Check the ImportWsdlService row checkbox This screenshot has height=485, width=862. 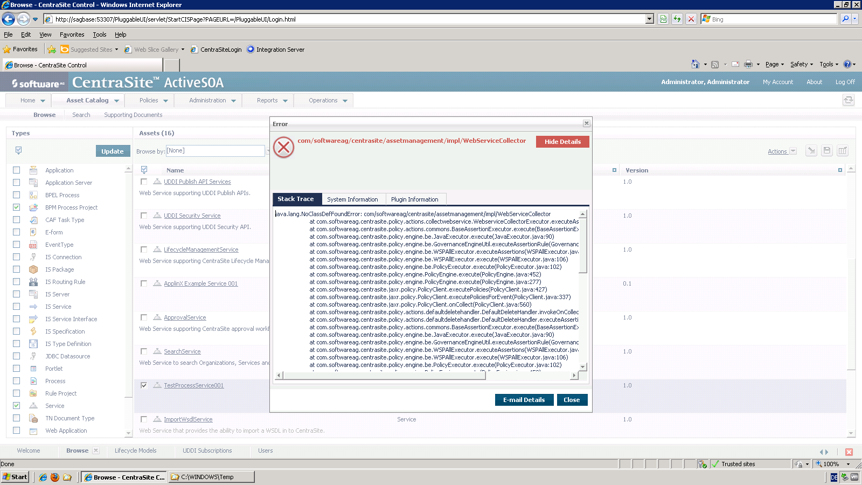144,419
